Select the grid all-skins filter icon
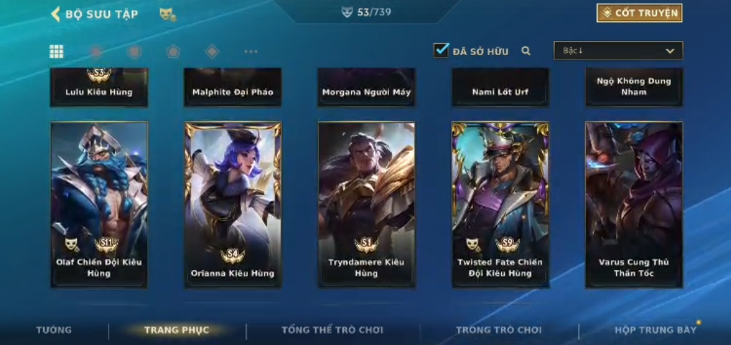 point(56,52)
